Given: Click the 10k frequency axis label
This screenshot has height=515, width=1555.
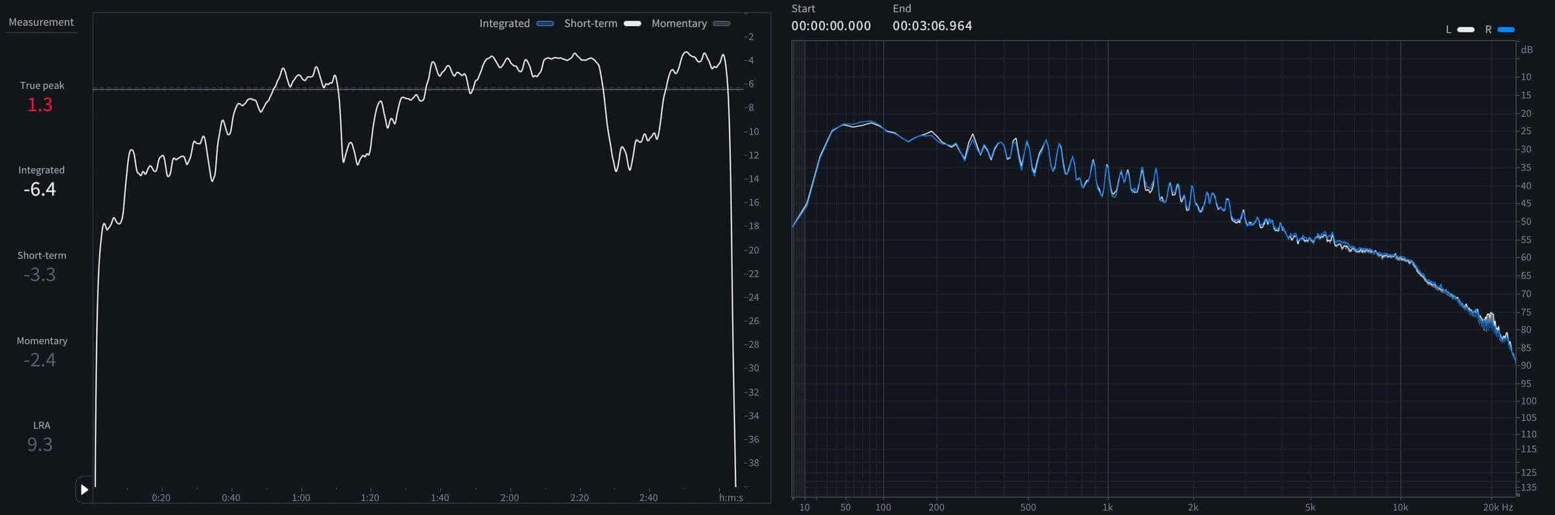Looking at the screenshot, I should coord(1400,507).
